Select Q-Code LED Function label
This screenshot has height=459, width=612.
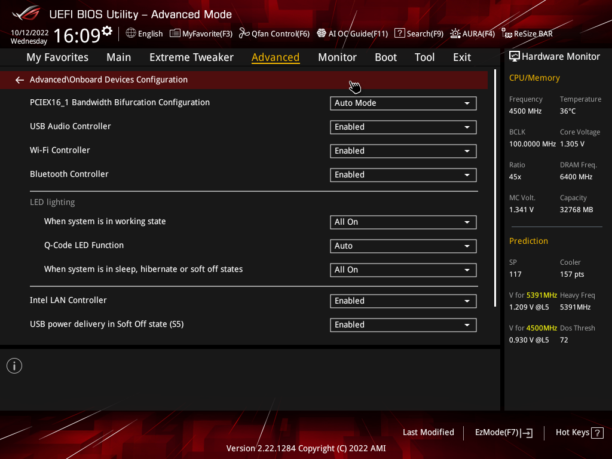(84, 245)
